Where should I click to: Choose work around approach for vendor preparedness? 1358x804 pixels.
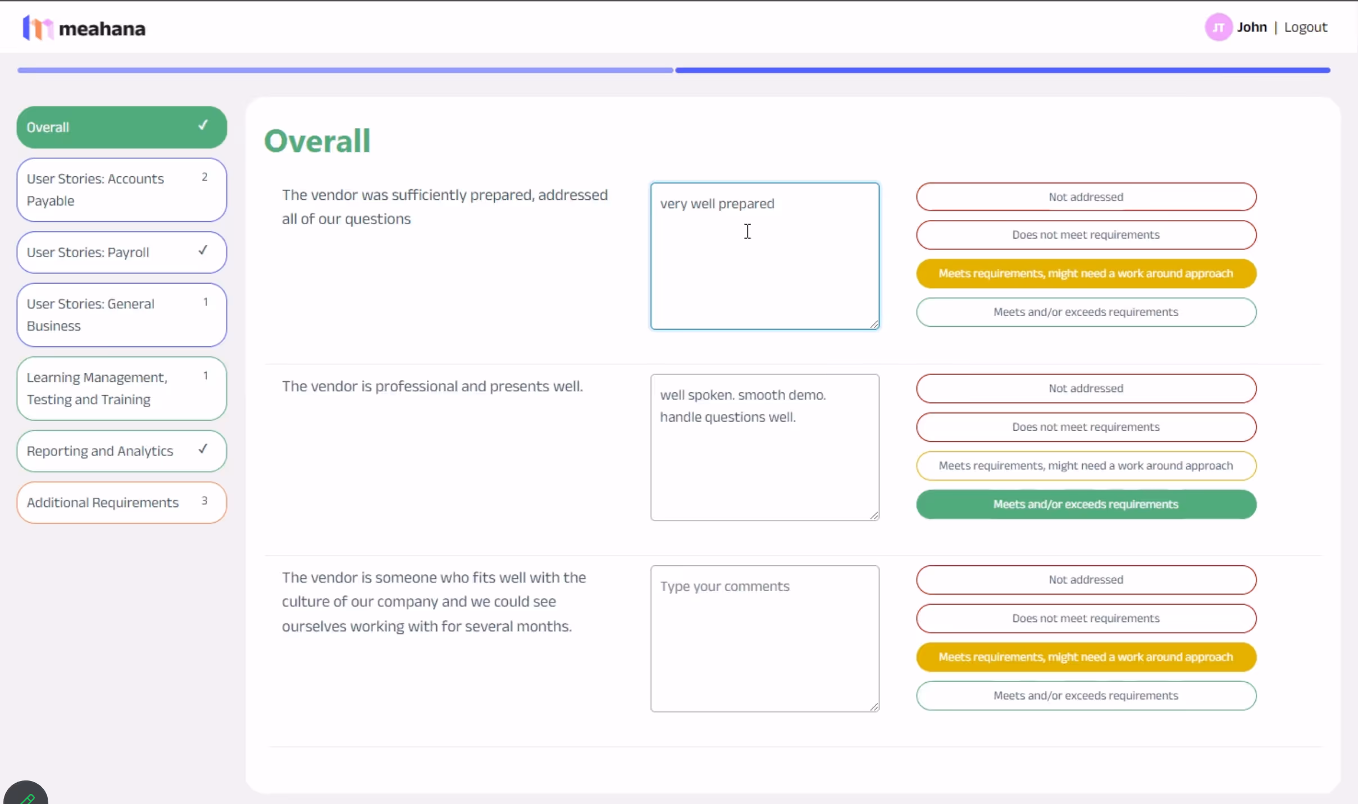pos(1086,273)
